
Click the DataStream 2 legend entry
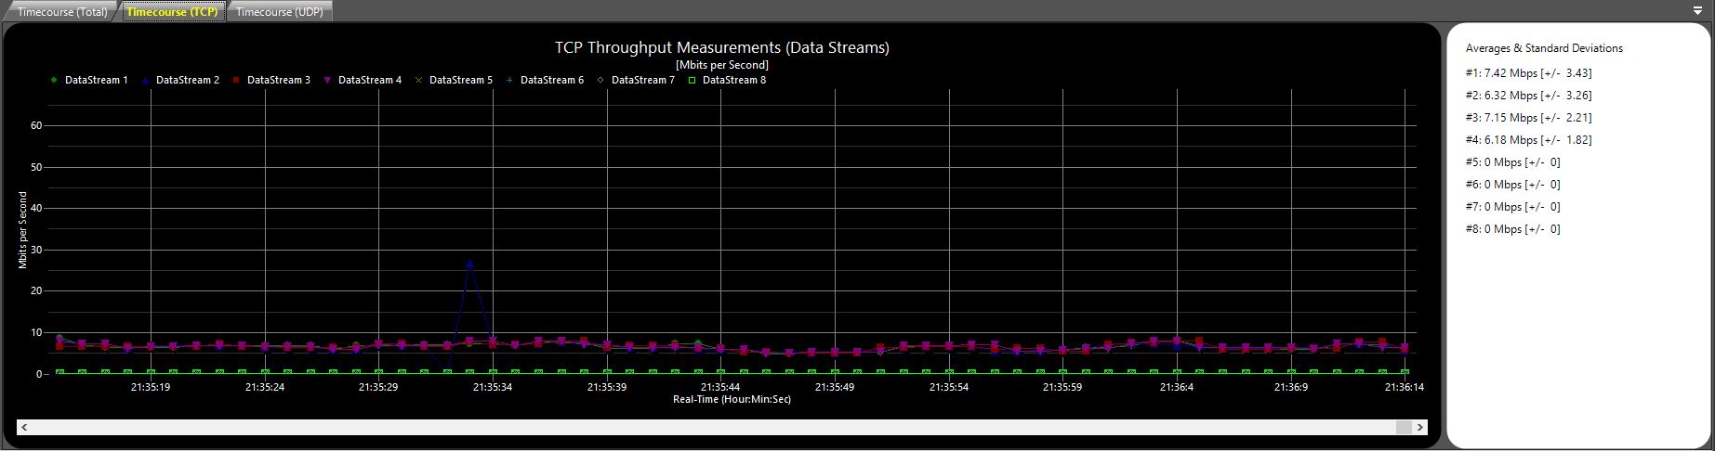coord(181,81)
